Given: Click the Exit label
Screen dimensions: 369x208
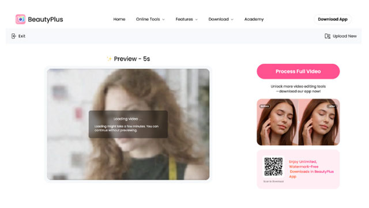Looking at the screenshot, I should (x=22, y=36).
